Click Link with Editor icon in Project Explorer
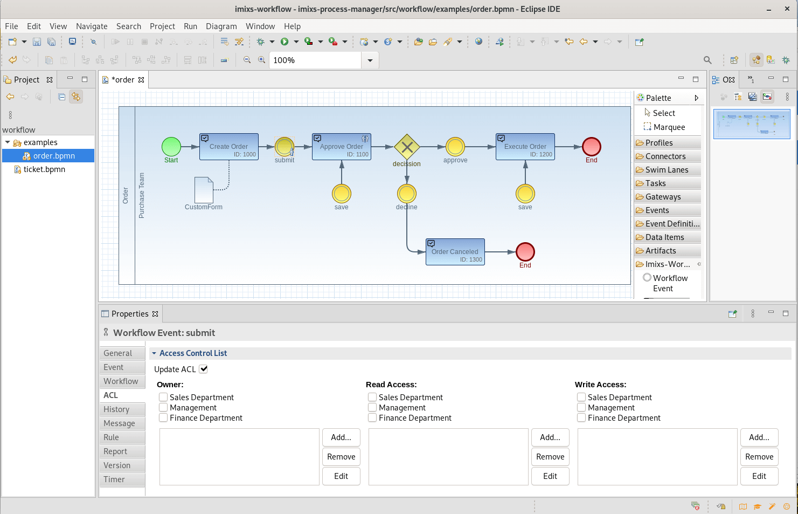This screenshot has width=798, height=514. pyautogui.click(x=76, y=97)
